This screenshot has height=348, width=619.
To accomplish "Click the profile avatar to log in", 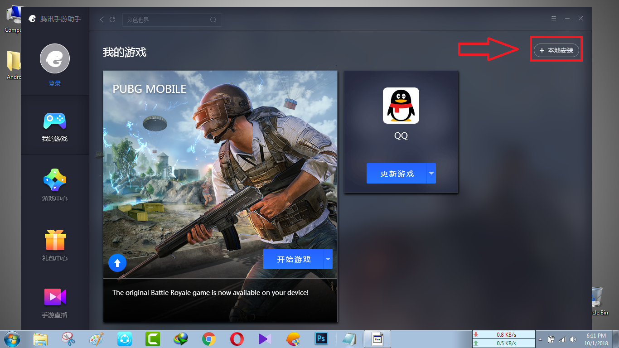I will pyautogui.click(x=55, y=58).
